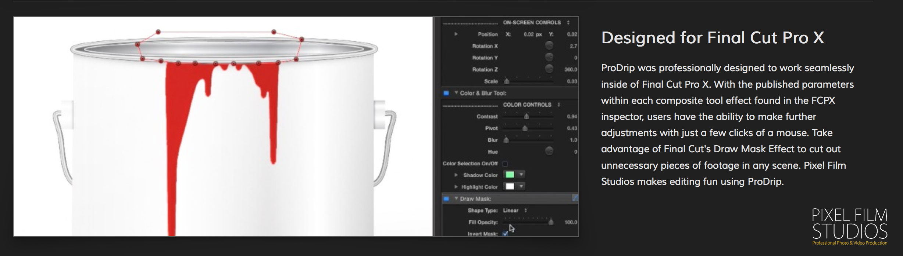Click the Contrast slider handle
Image resolution: width=903 pixels, height=256 pixels.
(x=527, y=116)
